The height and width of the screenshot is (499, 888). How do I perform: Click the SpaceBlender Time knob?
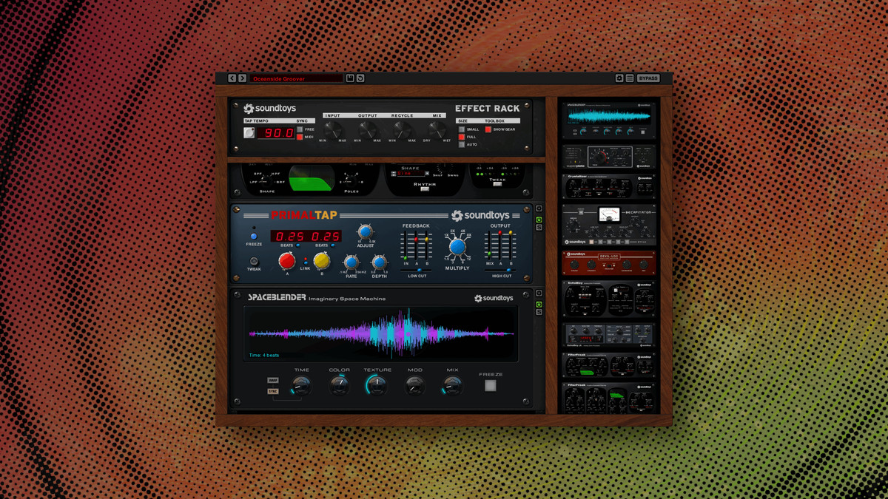click(301, 385)
